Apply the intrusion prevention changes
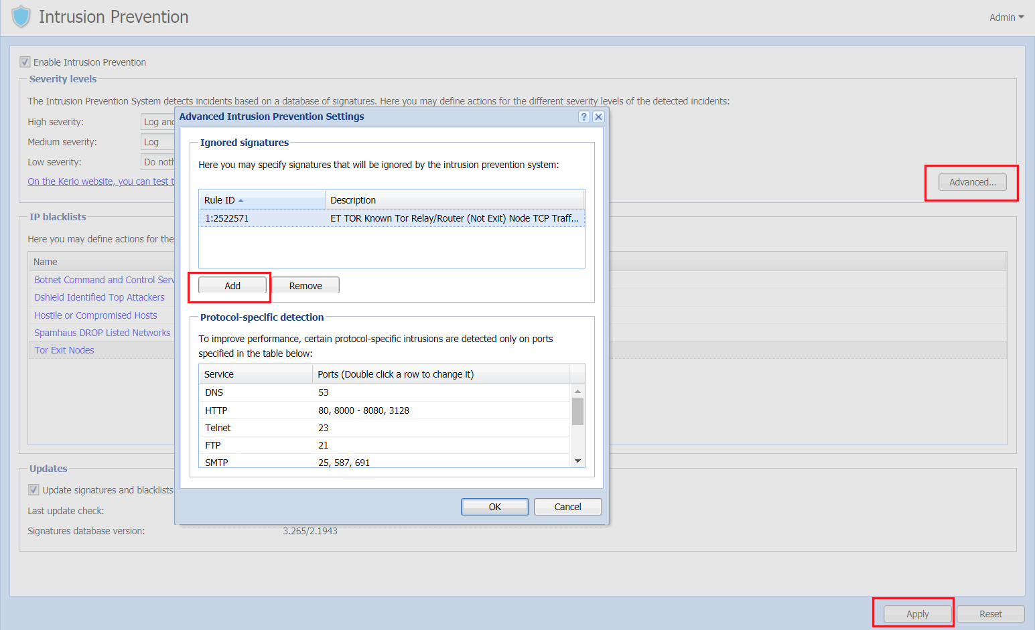 (x=918, y=614)
